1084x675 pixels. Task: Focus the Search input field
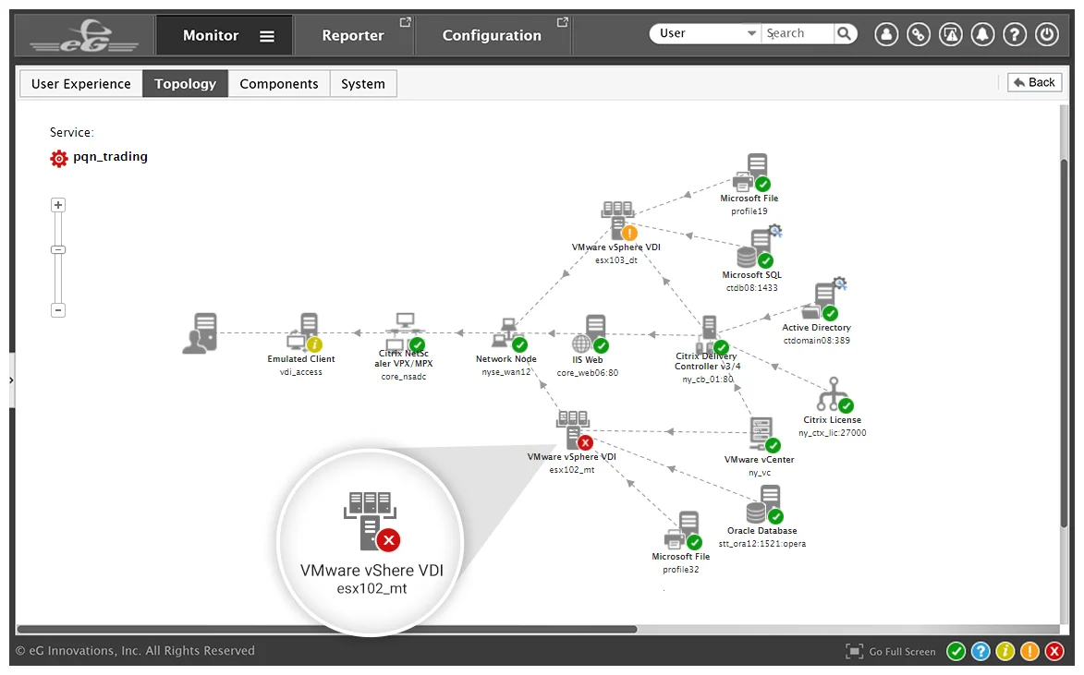pyautogui.click(x=798, y=33)
